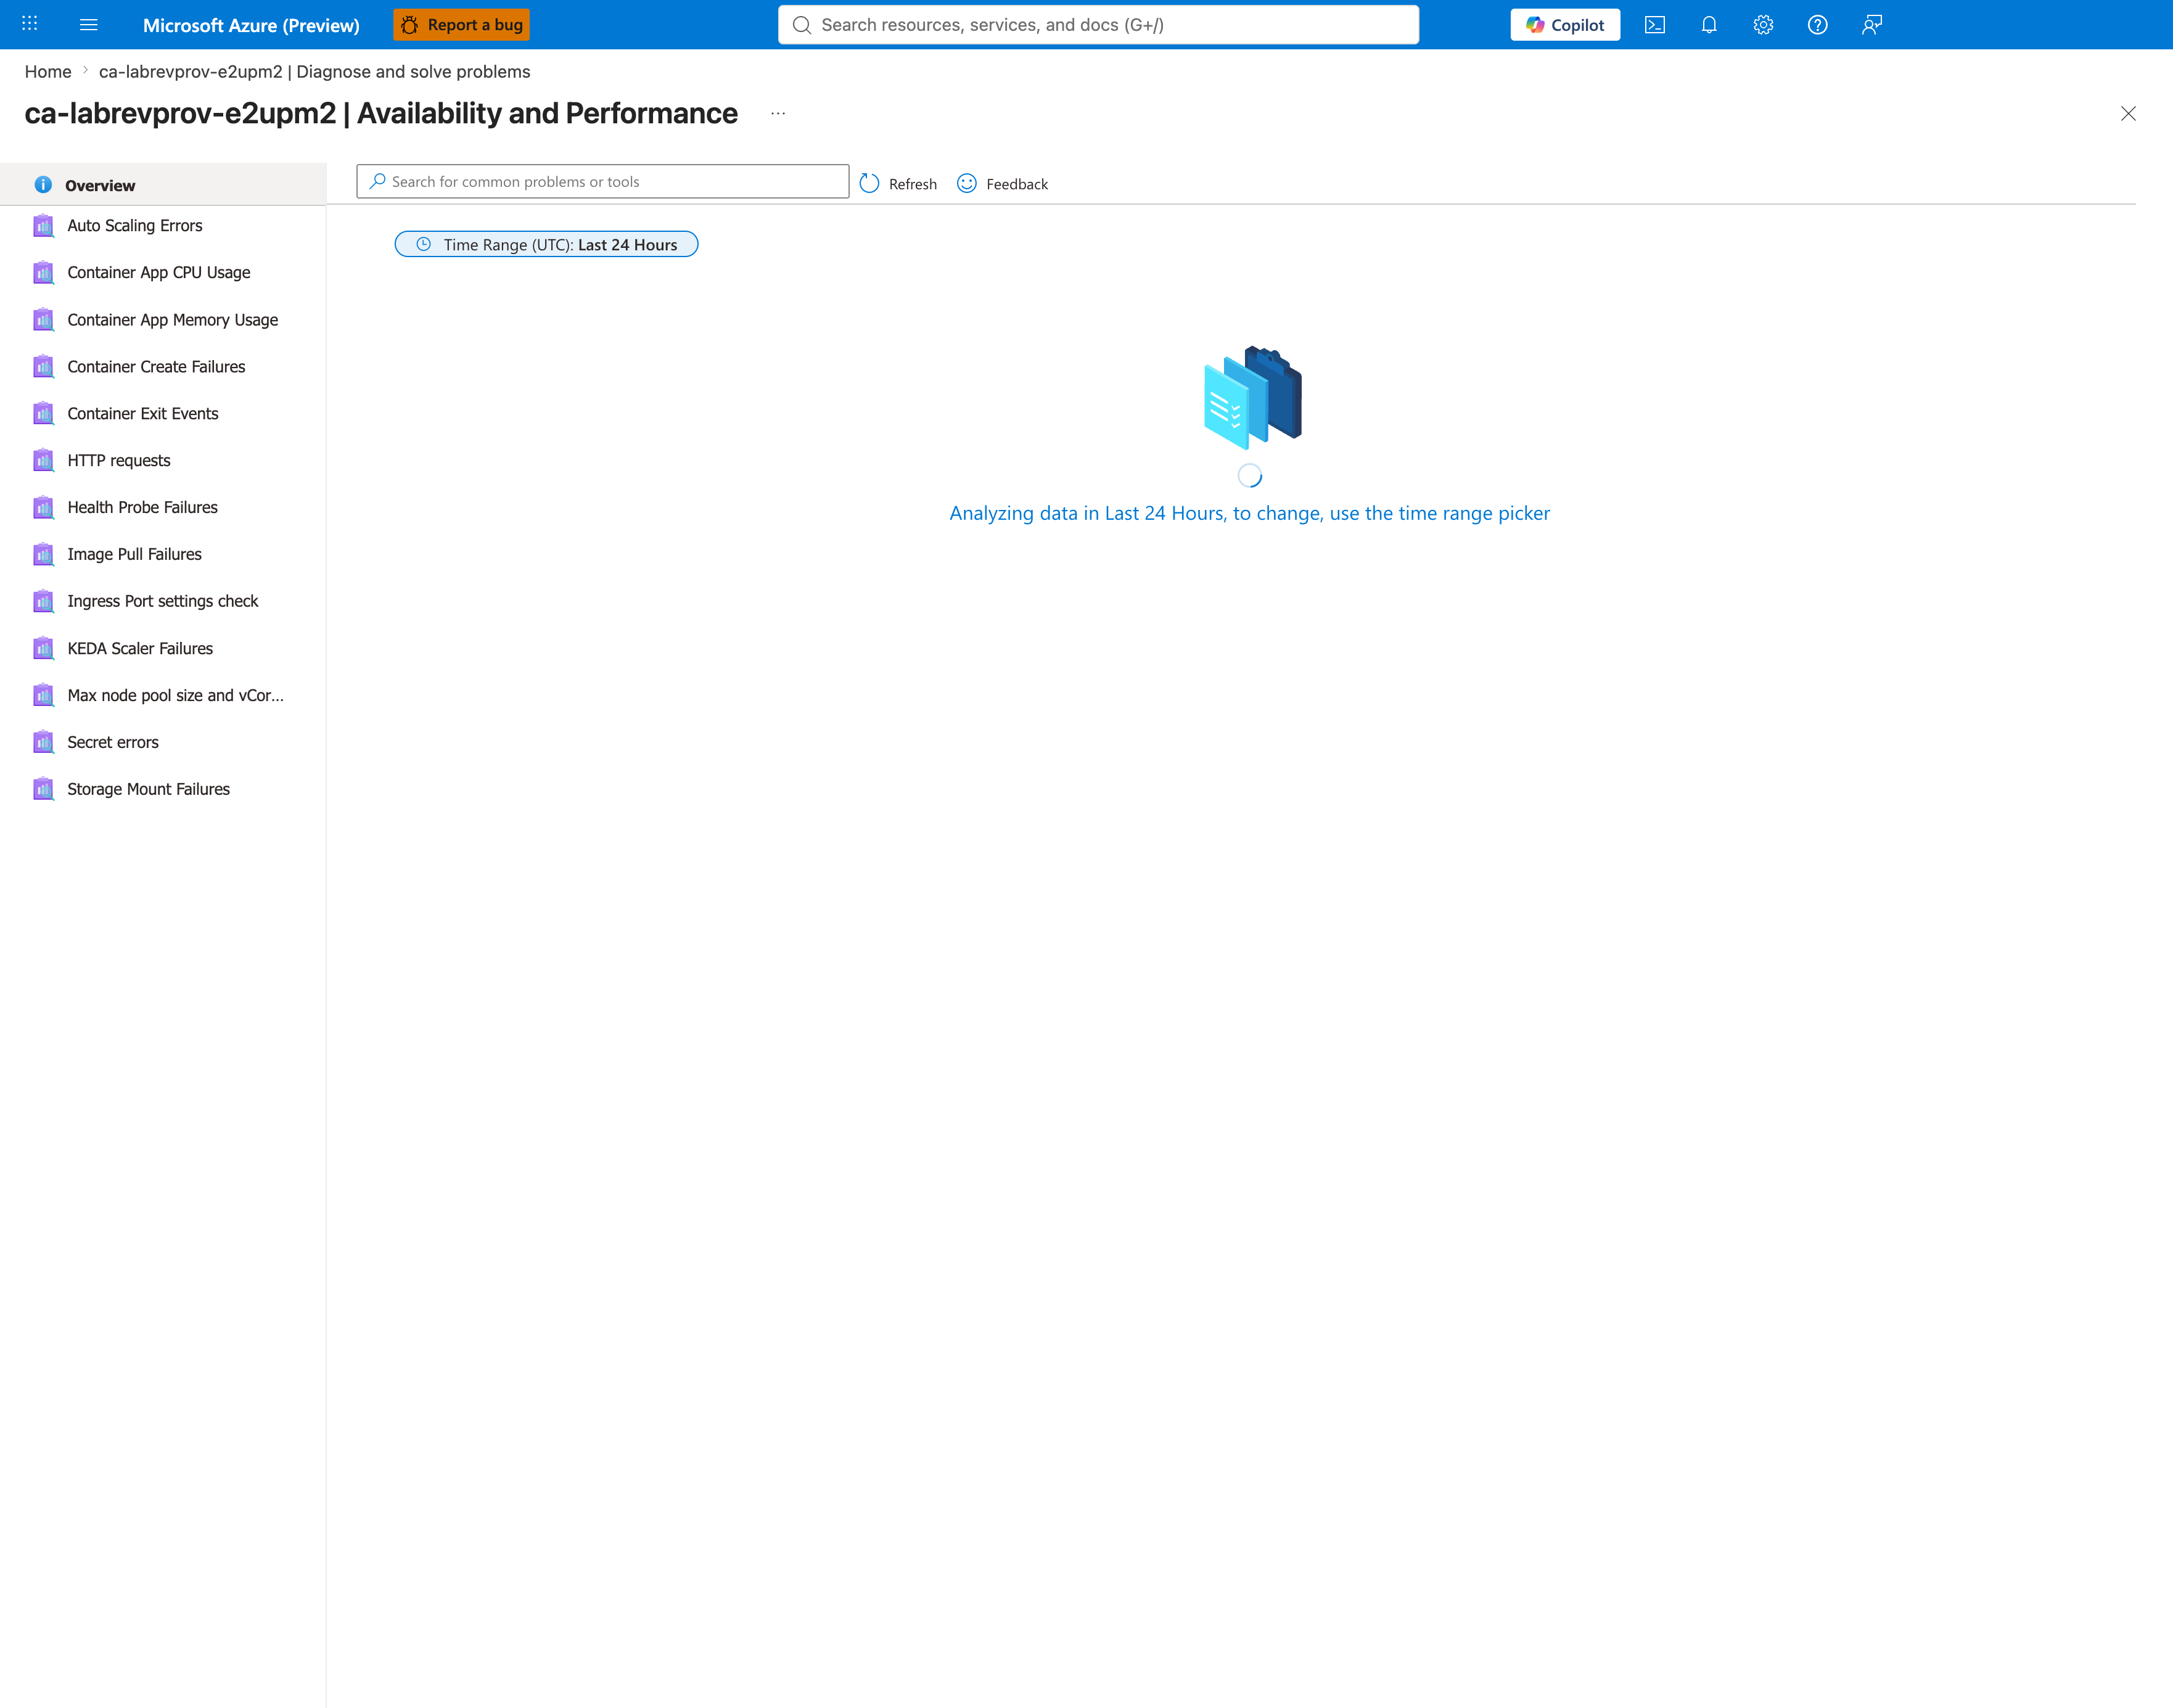Click the Analyzing data in Last 24 Hours text

tap(1249, 513)
